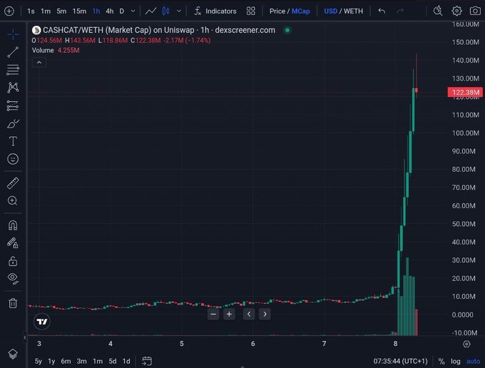The image size is (485, 368).
Task: Switch display to Price
Action: coord(277,11)
